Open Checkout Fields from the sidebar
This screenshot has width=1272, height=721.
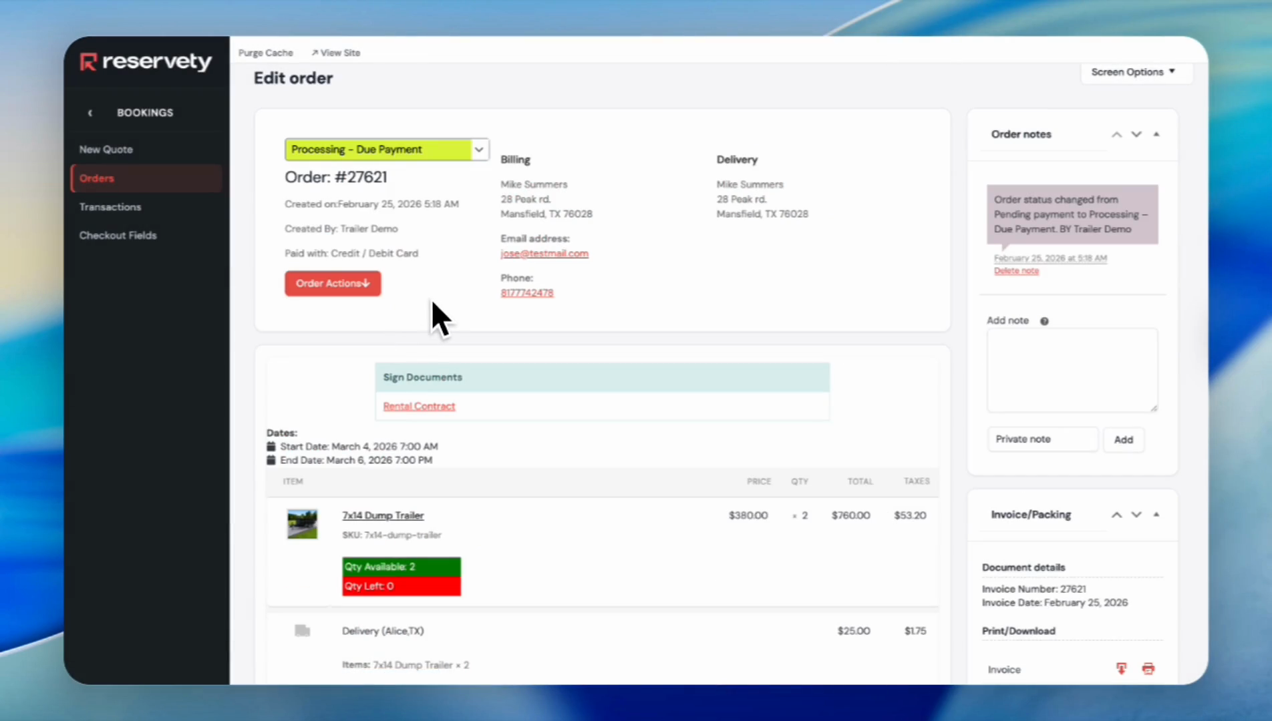tap(118, 235)
